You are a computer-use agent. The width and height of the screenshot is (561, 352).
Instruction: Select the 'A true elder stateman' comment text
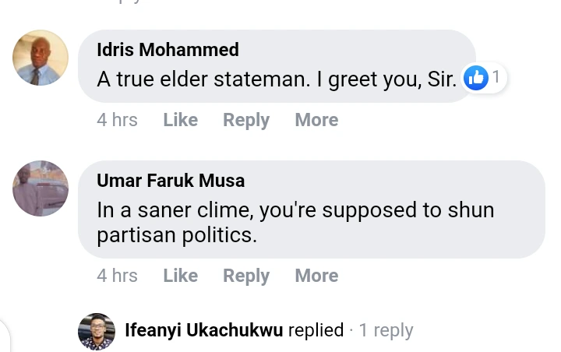[x=277, y=79]
